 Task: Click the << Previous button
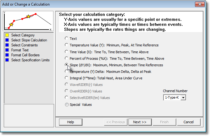coord(115,122)
